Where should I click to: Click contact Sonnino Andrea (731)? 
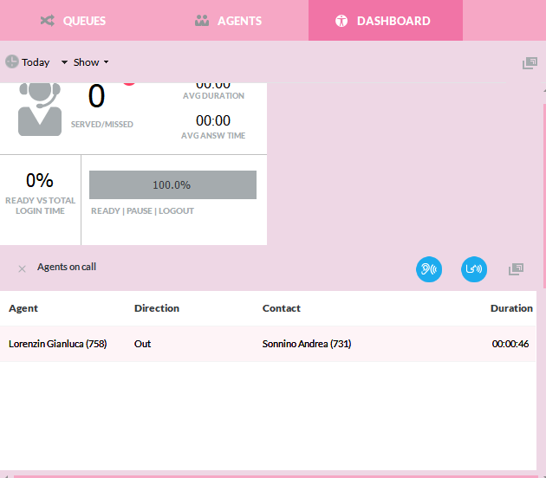tap(307, 344)
